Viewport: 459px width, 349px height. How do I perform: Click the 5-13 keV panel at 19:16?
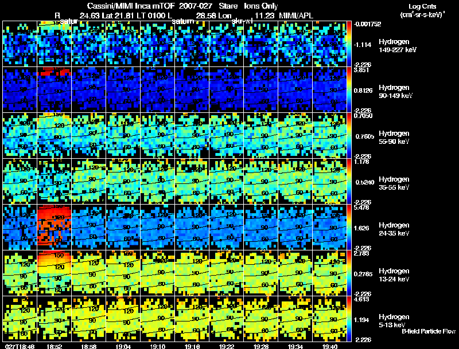pos(192,319)
